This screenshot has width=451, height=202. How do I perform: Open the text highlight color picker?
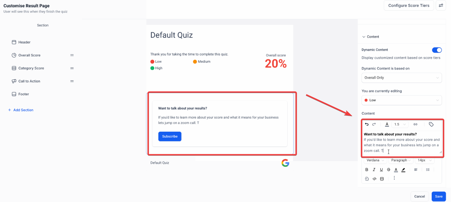point(404,169)
